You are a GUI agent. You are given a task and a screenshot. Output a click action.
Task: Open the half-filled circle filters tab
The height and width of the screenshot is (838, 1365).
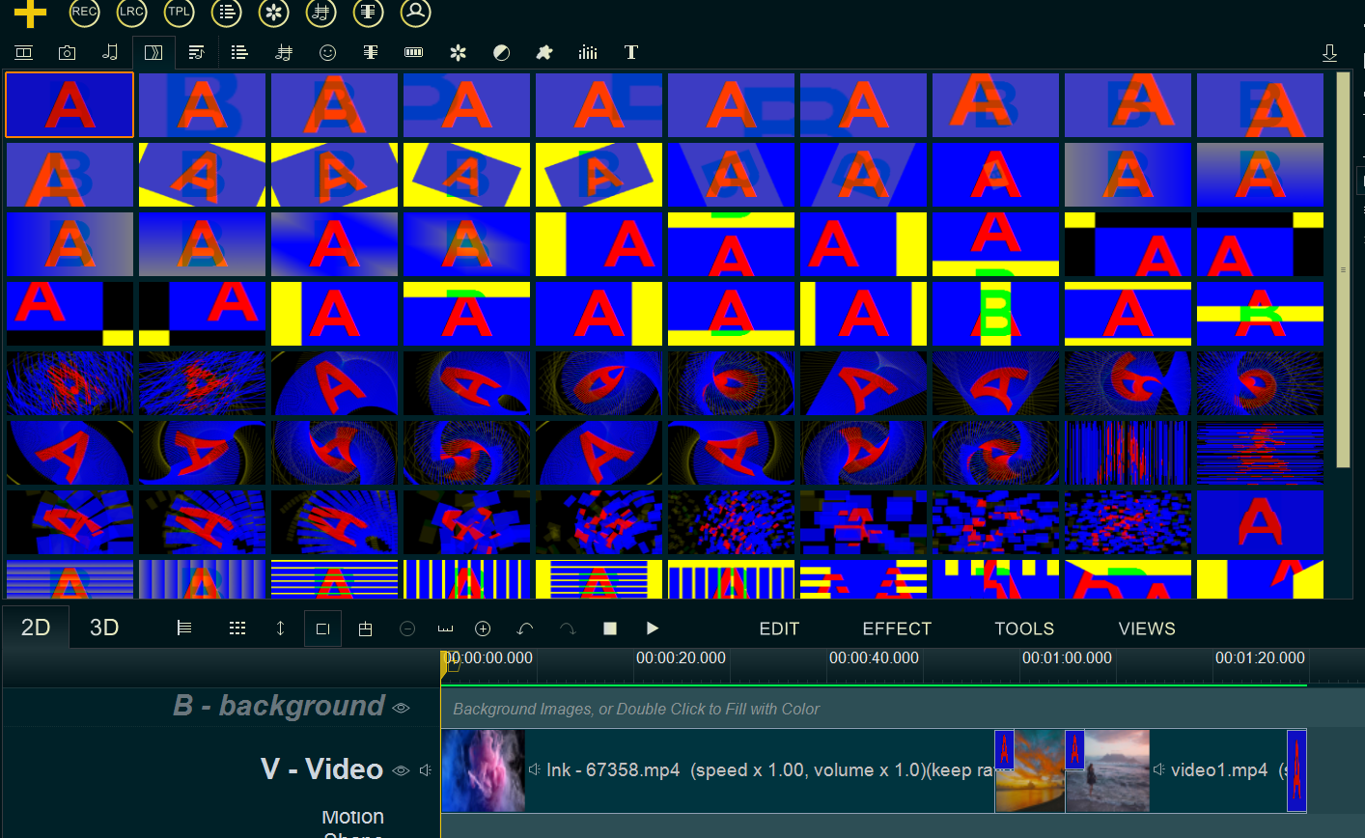[x=501, y=52]
